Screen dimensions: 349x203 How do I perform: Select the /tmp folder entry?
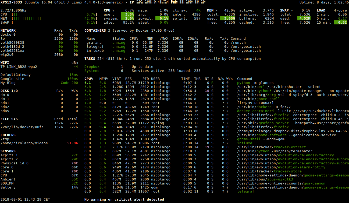click(39, 139)
